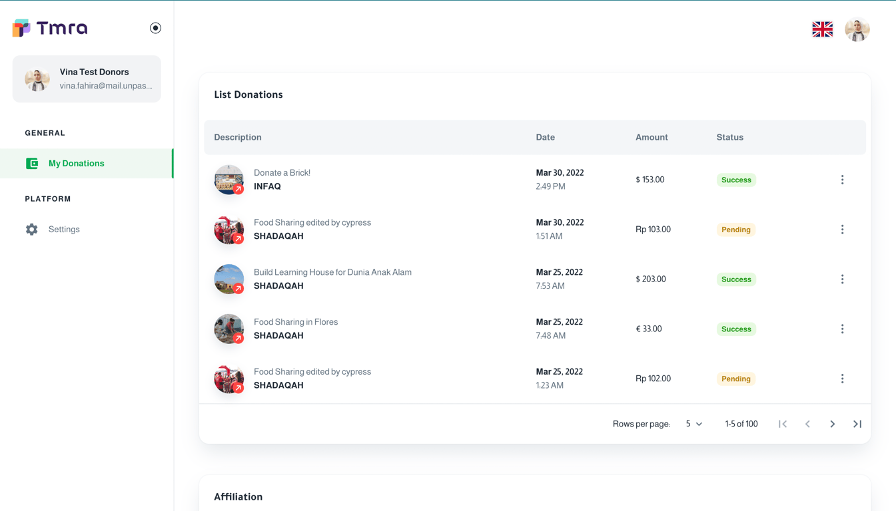Click the Status column header
896x511 pixels.
730,137
